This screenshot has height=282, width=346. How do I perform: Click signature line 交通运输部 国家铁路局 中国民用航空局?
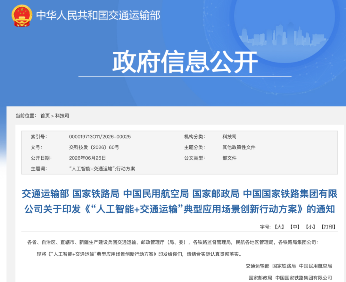click(x=289, y=266)
